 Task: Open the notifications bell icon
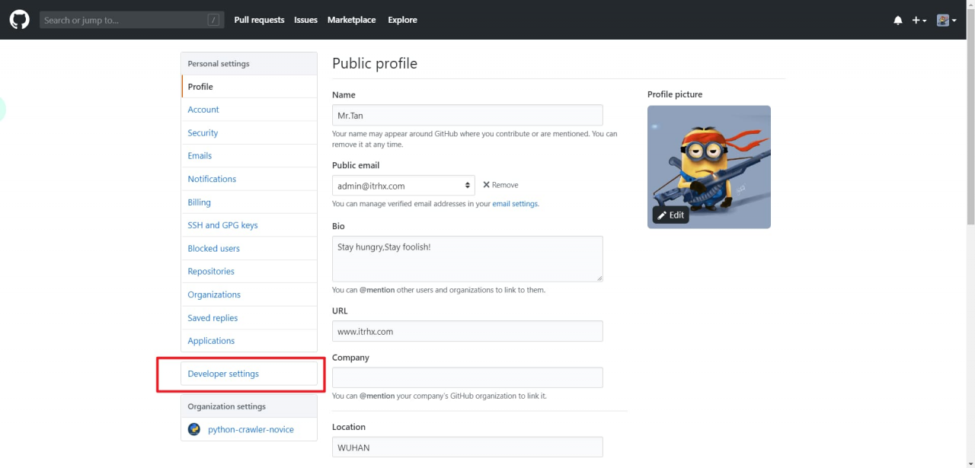click(897, 21)
